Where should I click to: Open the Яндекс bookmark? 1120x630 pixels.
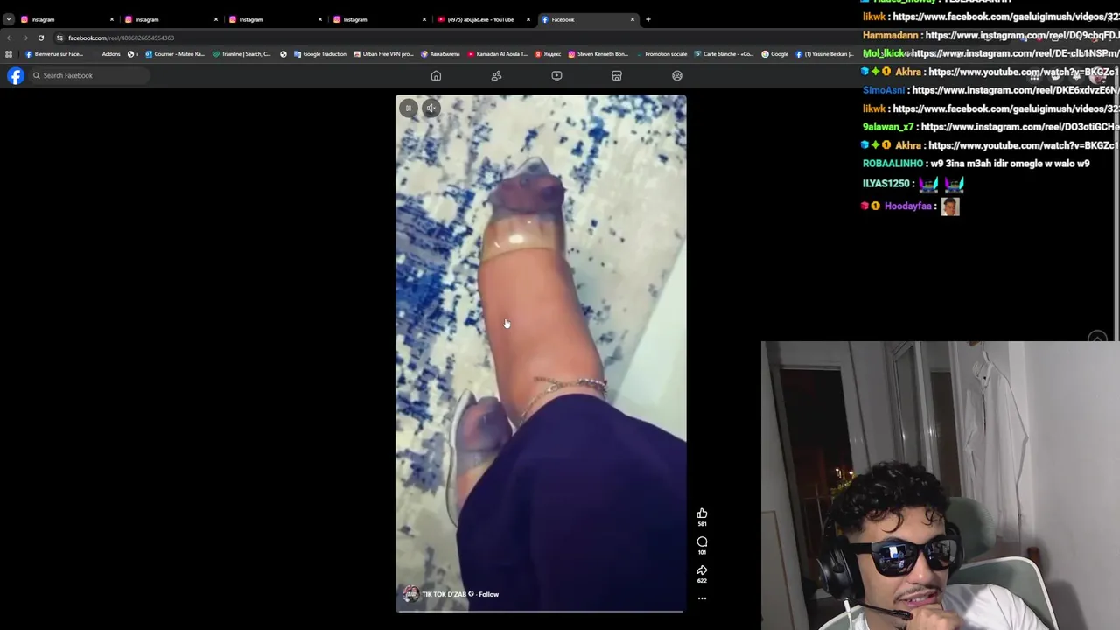click(x=548, y=54)
